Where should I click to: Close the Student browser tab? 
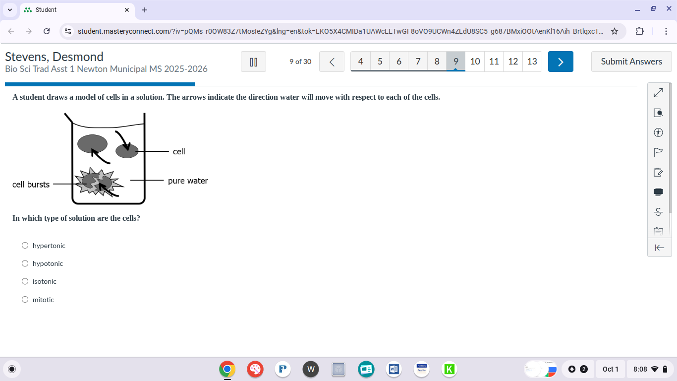126,10
